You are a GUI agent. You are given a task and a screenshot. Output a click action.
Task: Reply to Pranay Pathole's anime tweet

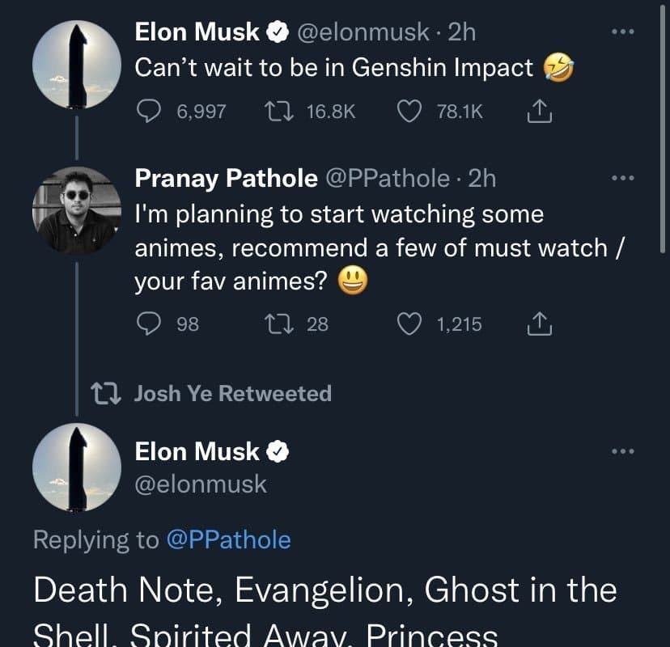(x=146, y=324)
